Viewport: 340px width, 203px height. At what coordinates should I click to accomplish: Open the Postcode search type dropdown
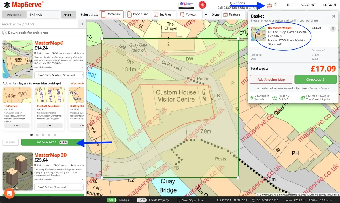pos(14,15)
